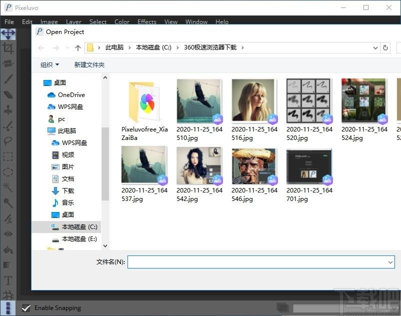Open the Image menu
Viewport: 401px width, 316px height.
click(x=49, y=22)
